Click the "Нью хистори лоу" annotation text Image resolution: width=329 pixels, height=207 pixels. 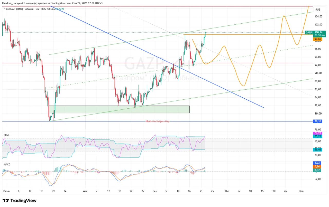coord(157,121)
